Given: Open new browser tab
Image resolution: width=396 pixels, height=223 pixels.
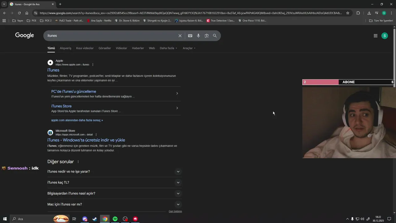Looking at the screenshot, I should point(60,4).
